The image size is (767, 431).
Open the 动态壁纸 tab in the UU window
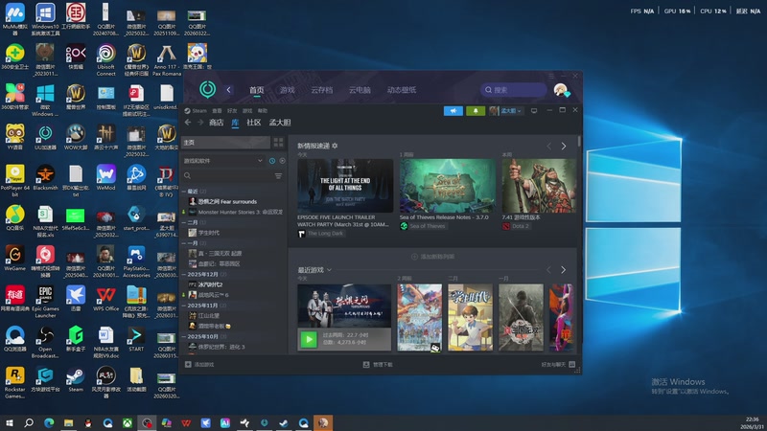402,90
